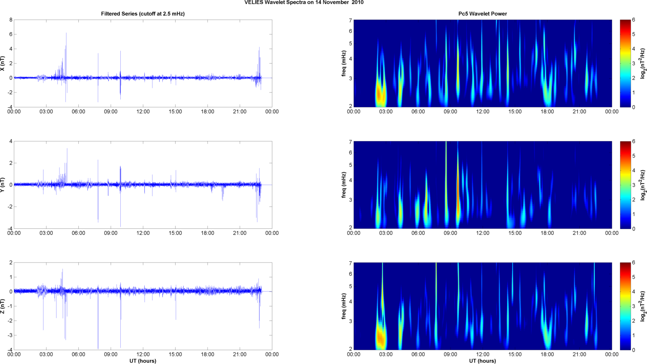Select the 'Filtered Series (cutoff at 2.5 mHz)' heading
The image size is (647, 364).
pos(143,14)
